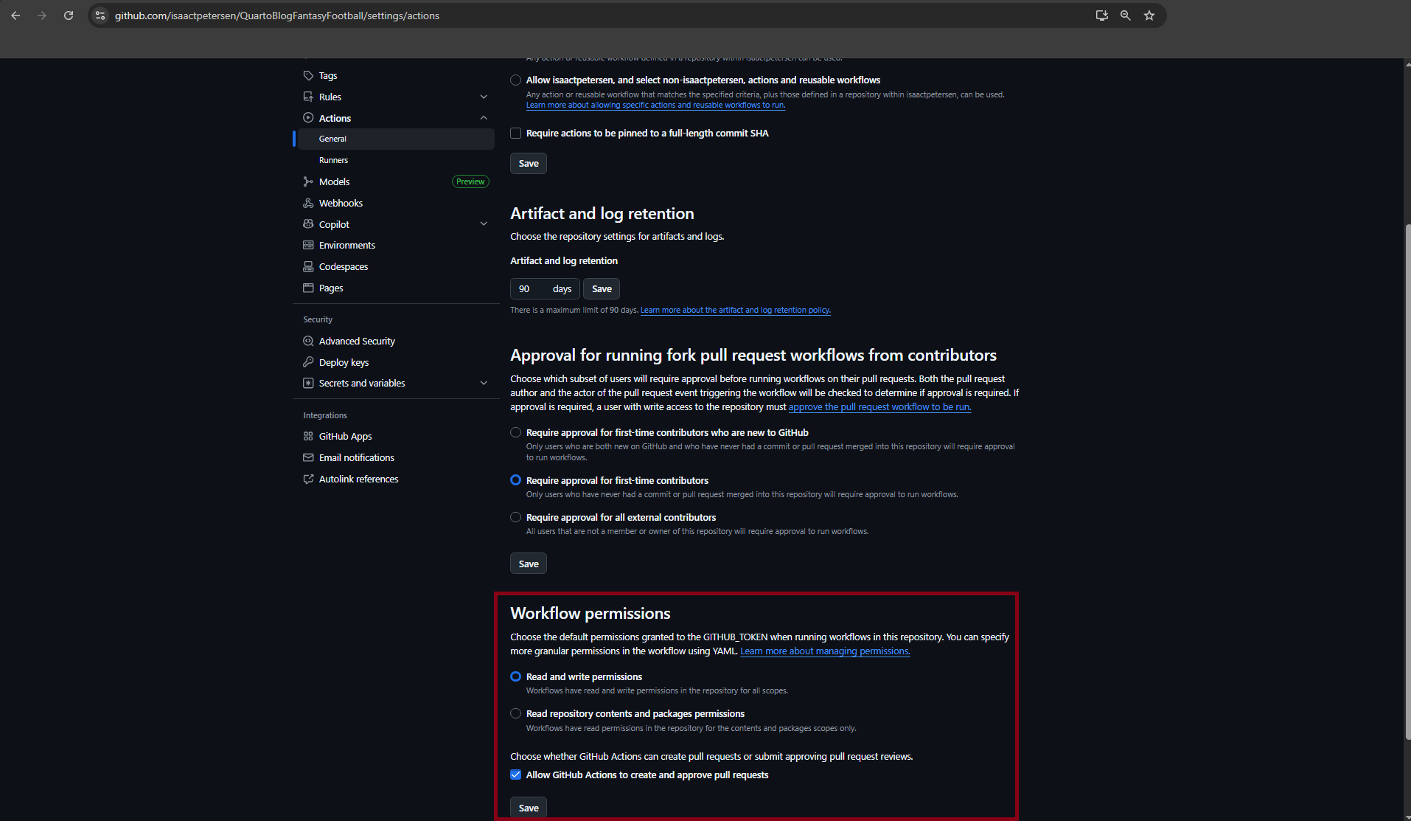This screenshot has width=1411, height=821.
Task: Click the browser back arrow icon
Action: 15,15
